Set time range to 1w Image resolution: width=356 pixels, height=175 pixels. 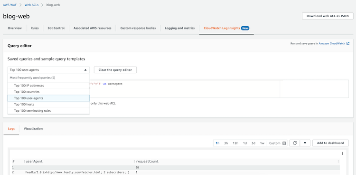[x=262, y=143]
